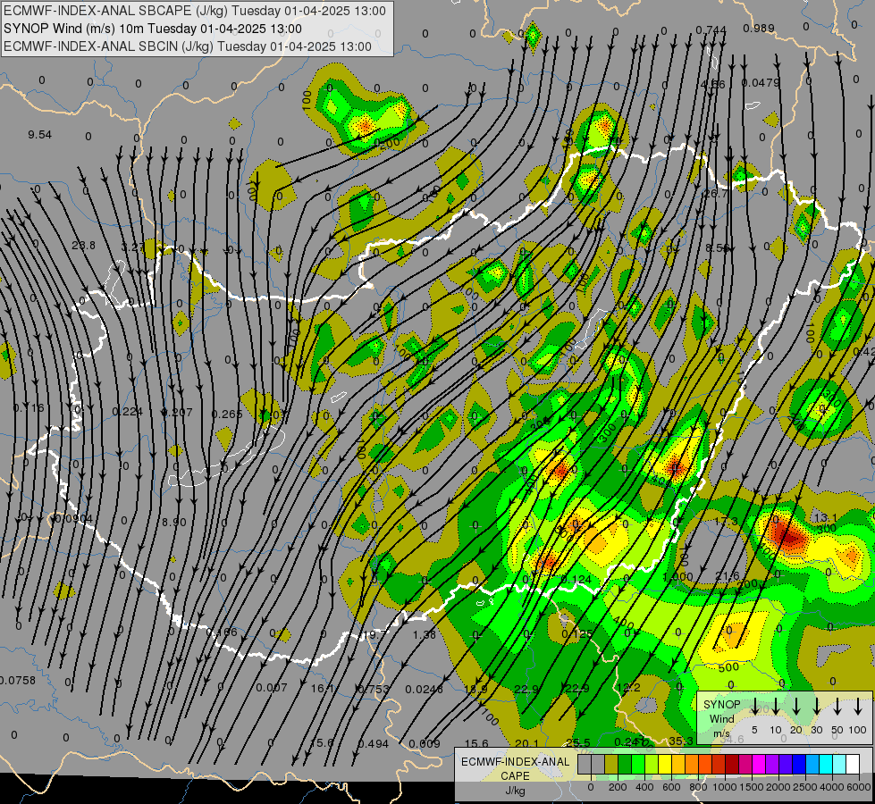
Task: Click the 0.0904 value on the map
Action: 73,519
